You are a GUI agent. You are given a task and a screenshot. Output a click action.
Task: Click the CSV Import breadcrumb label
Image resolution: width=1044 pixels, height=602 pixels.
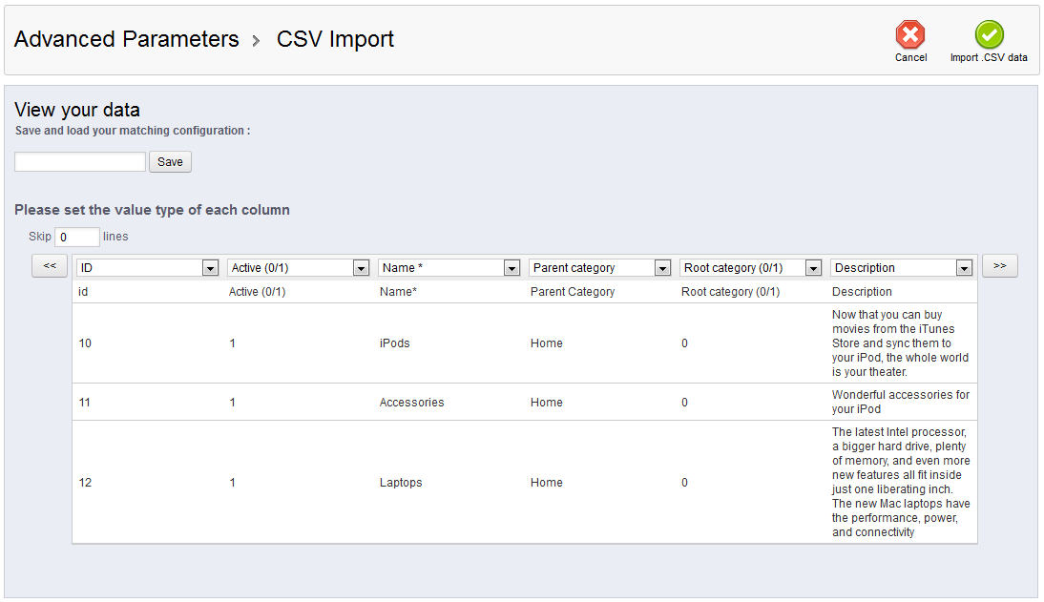tap(335, 39)
